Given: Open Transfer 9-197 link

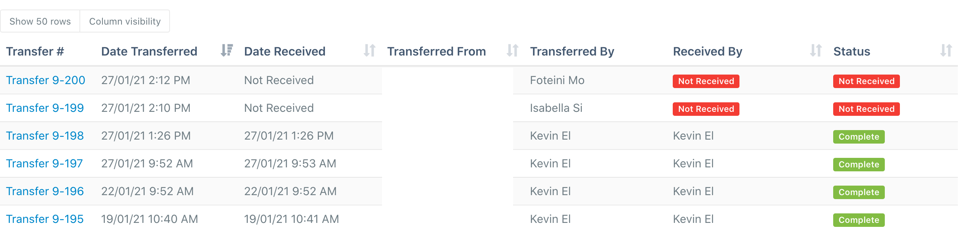Looking at the screenshot, I should pyautogui.click(x=44, y=163).
